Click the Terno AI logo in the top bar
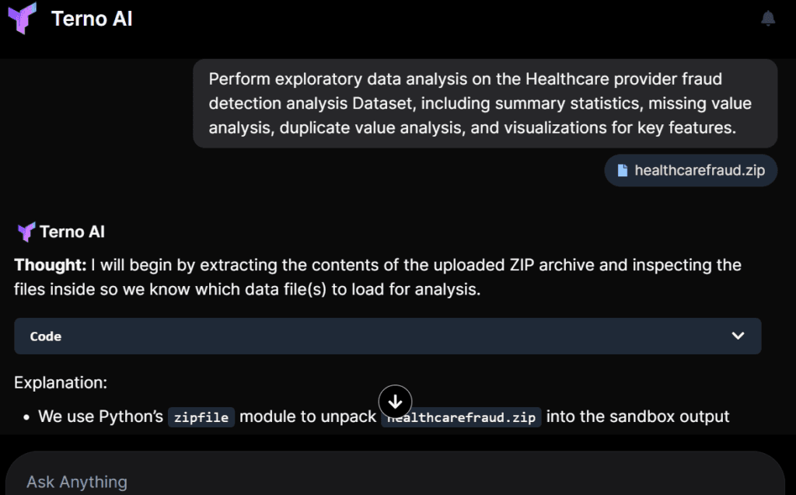 (x=23, y=19)
